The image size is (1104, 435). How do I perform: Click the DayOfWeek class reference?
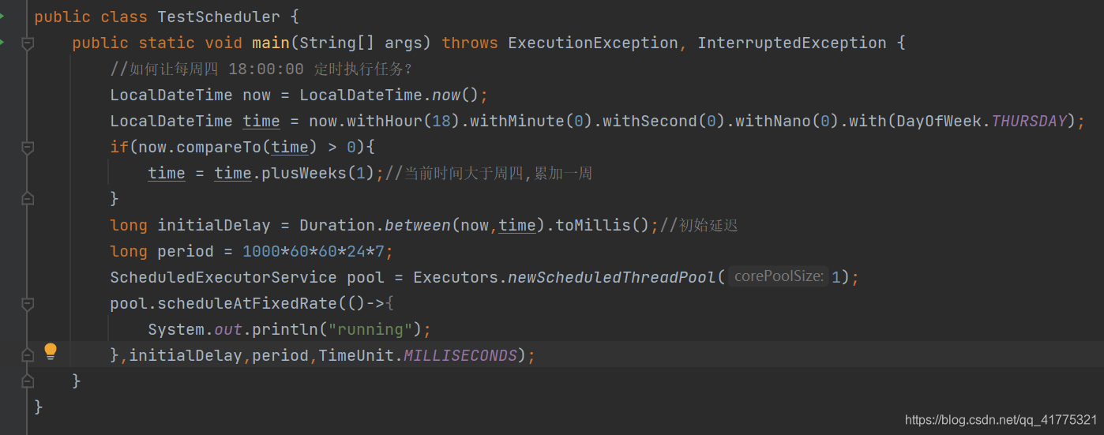(941, 121)
